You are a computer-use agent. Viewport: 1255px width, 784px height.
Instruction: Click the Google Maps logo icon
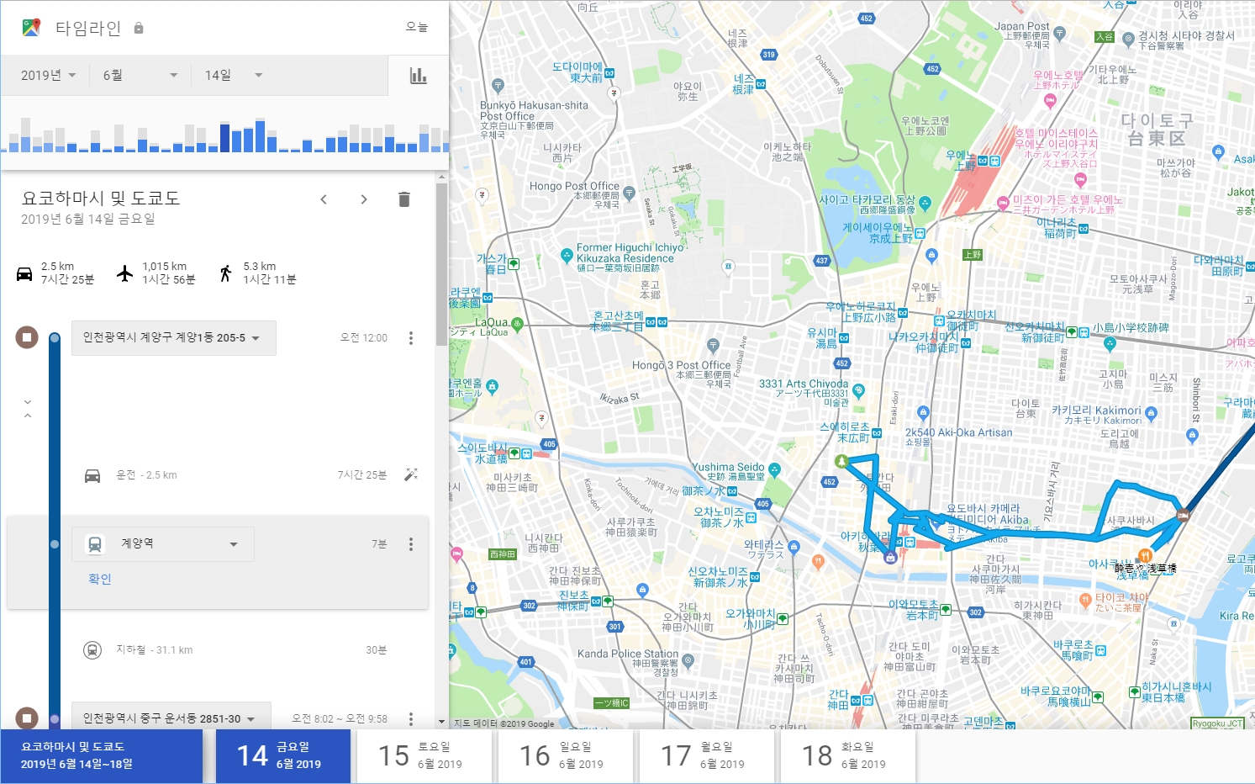(x=31, y=27)
